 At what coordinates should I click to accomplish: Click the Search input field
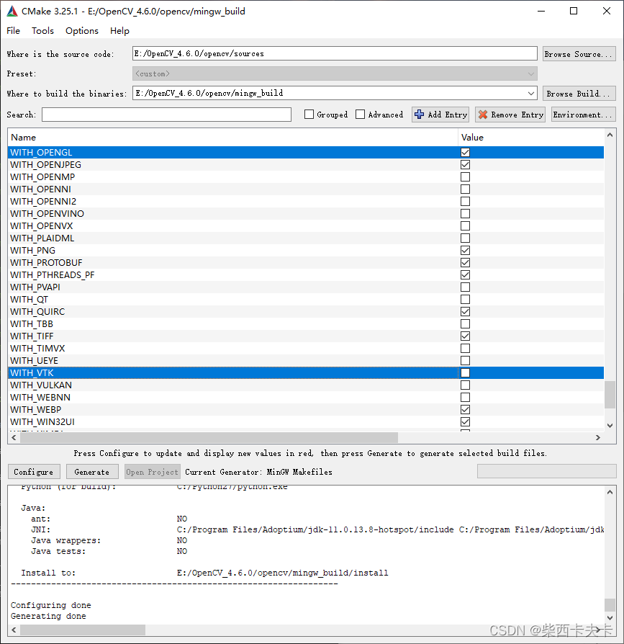(x=166, y=115)
